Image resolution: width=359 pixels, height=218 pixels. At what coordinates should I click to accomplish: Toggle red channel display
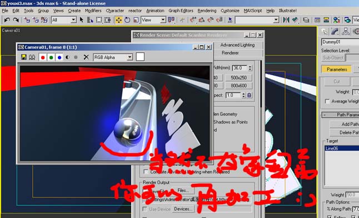tap(43, 57)
